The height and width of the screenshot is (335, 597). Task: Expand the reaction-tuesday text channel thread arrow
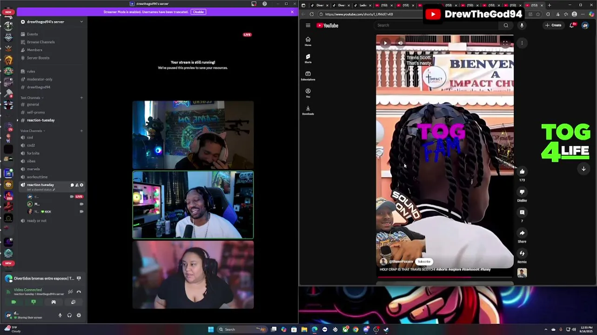[x=18, y=121]
